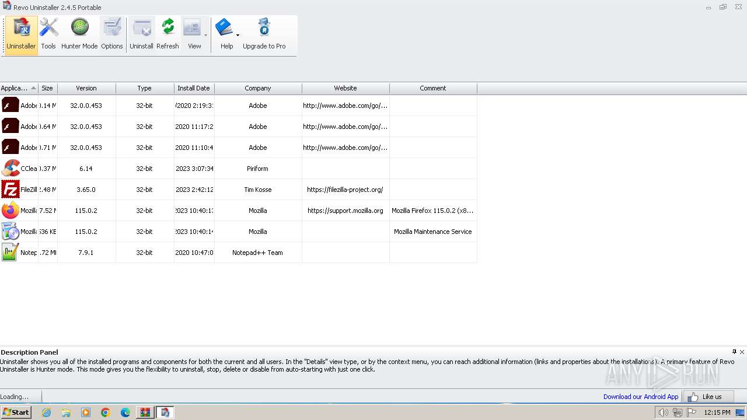Screen dimensions: 747x420
Task: Sort by Install Date column header
Action: [194, 88]
